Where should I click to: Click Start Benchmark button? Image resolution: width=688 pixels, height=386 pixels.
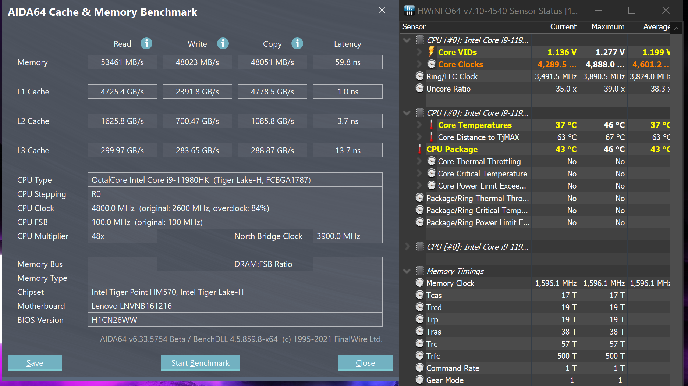click(201, 363)
